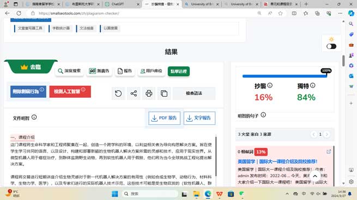Click the 報告 report button

tap(125, 71)
